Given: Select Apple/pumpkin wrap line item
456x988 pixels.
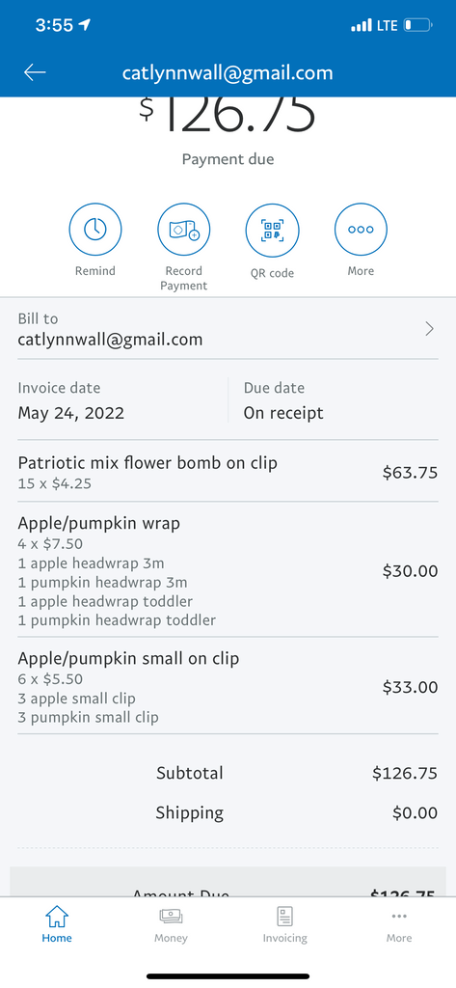Looking at the screenshot, I should 228,571.
